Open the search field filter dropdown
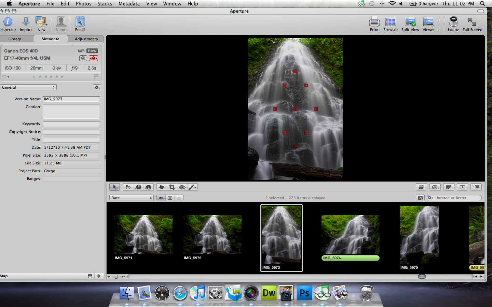Screen dimensions: 492x307 pos(430,198)
